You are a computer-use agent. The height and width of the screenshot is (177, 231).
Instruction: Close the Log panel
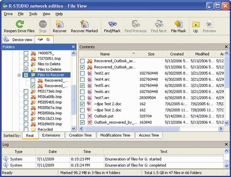click(x=226, y=144)
